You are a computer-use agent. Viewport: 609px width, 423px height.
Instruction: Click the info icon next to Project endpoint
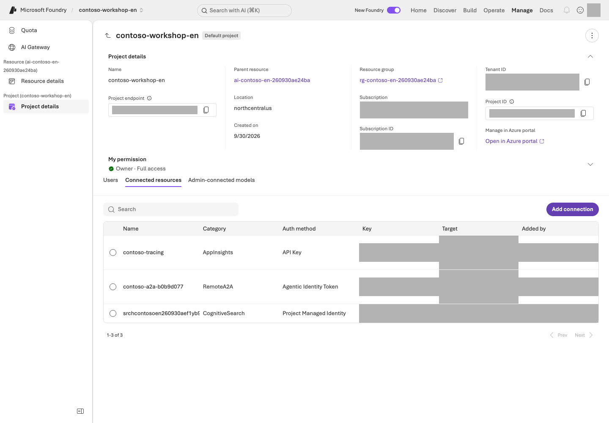tap(149, 98)
